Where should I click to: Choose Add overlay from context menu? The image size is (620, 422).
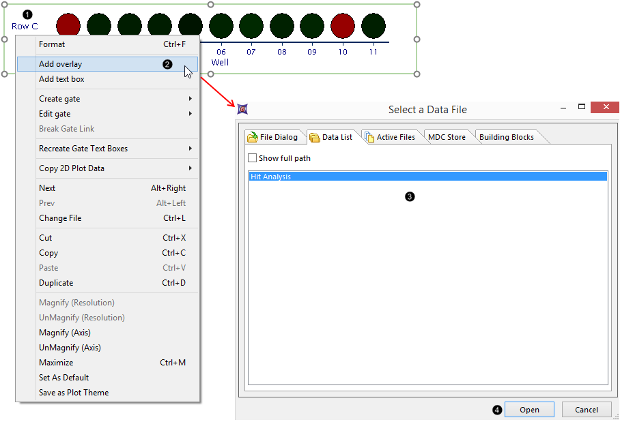tap(61, 64)
